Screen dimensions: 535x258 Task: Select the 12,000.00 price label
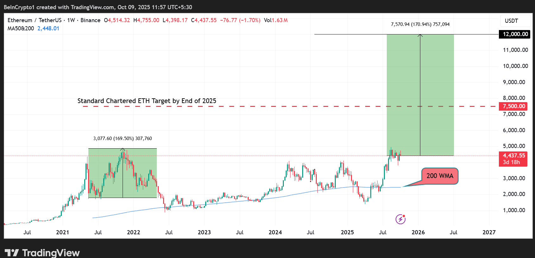tap(515, 34)
